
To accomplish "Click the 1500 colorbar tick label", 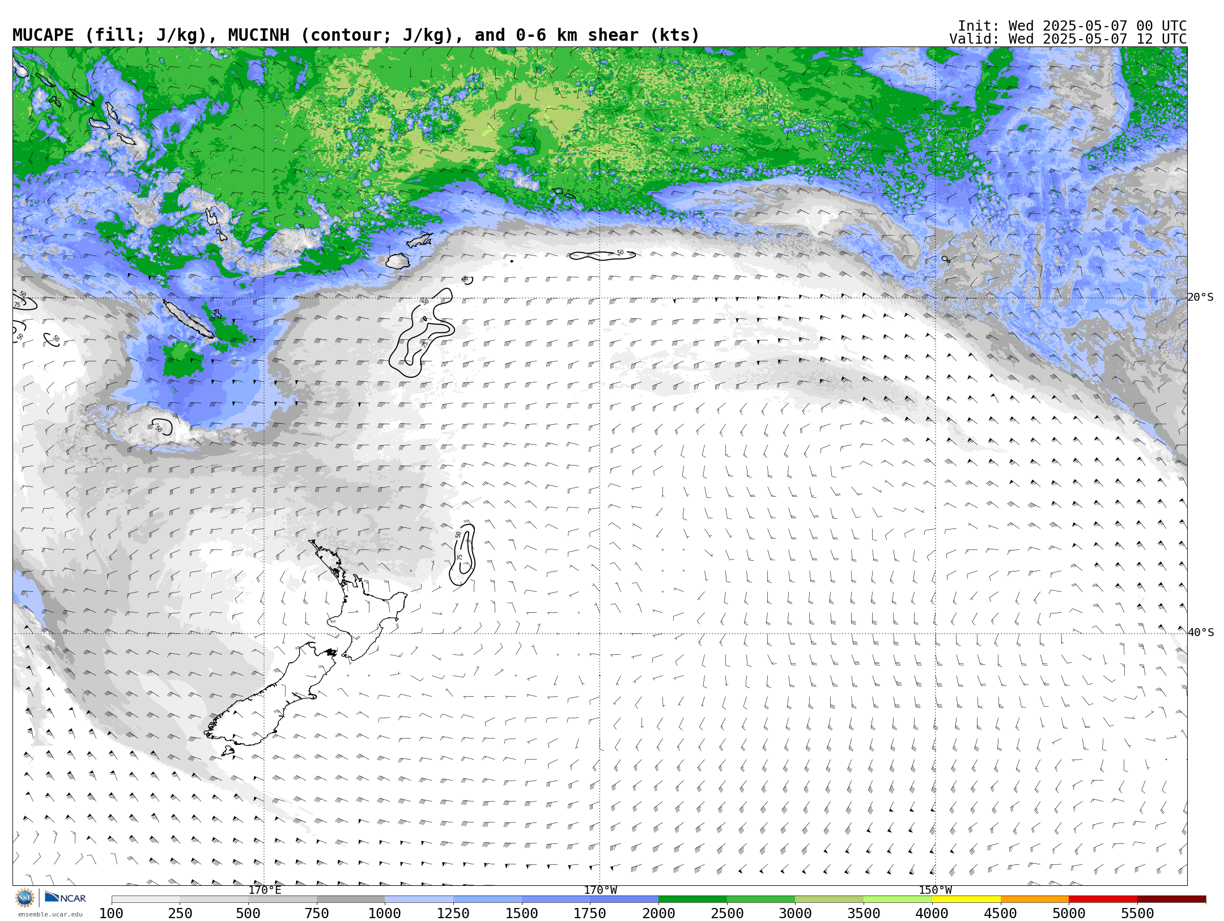I will (x=522, y=914).
